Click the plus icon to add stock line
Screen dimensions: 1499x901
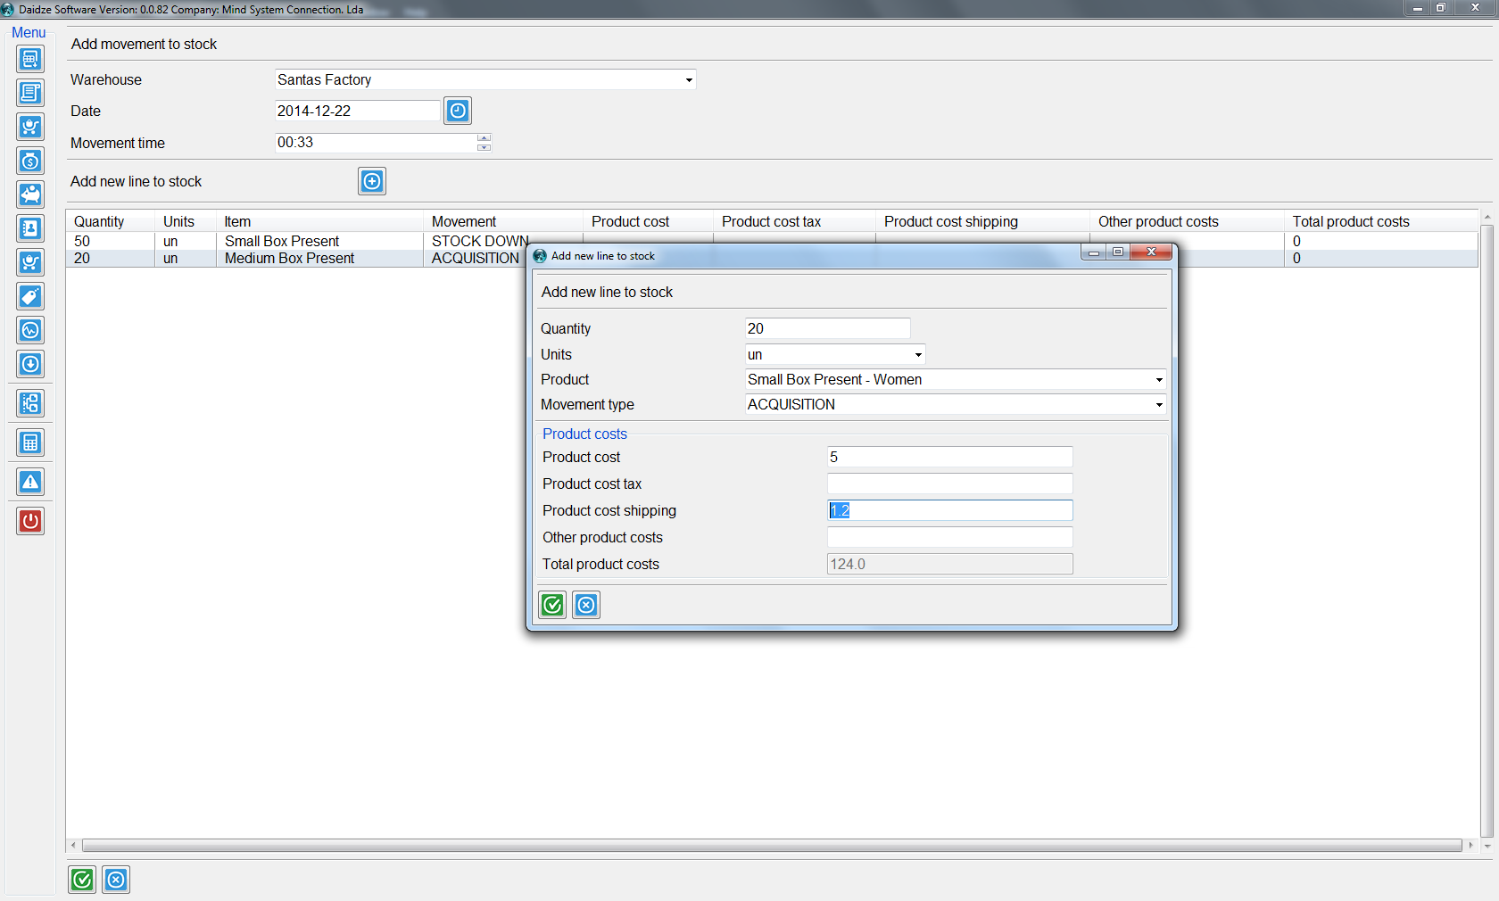(x=372, y=181)
